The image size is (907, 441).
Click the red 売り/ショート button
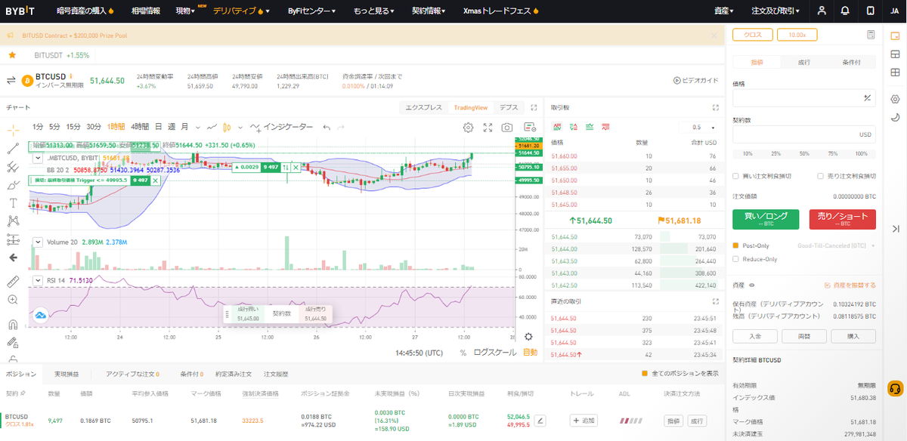pos(842,219)
